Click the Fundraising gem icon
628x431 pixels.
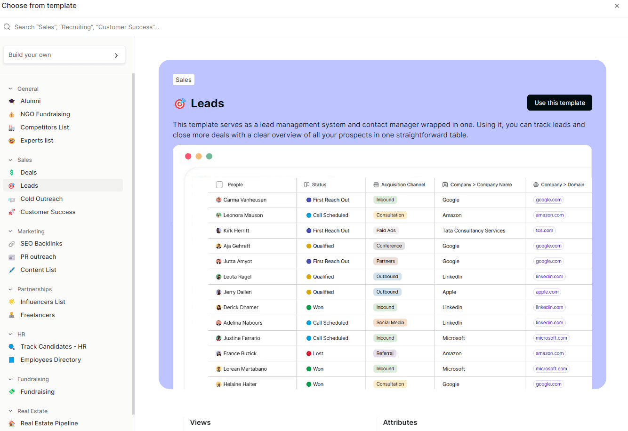tap(12, 391)
